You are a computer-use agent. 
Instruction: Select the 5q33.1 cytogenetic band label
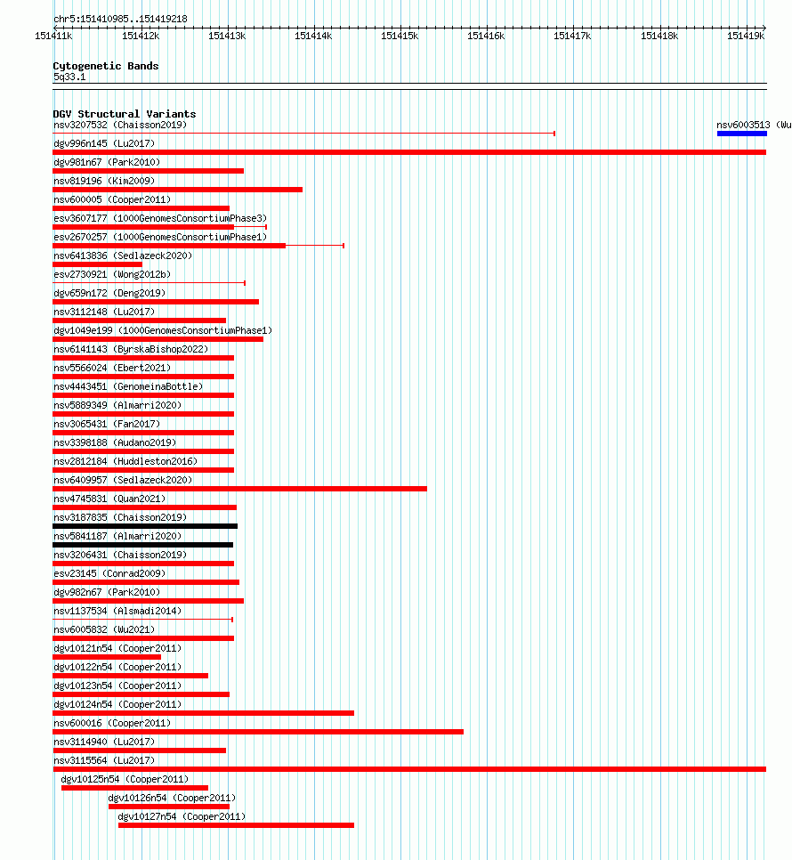pos(69,77)
